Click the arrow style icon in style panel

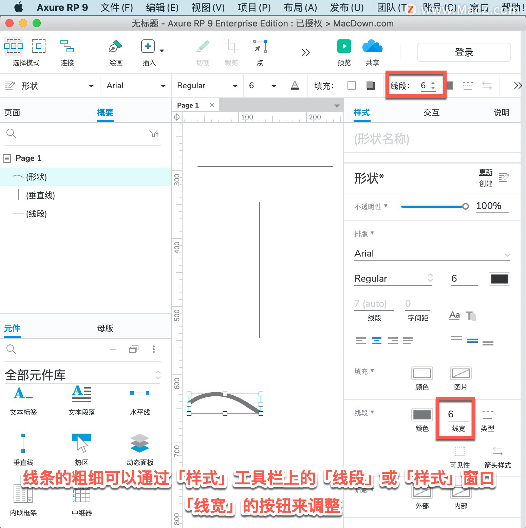[497, 451]
